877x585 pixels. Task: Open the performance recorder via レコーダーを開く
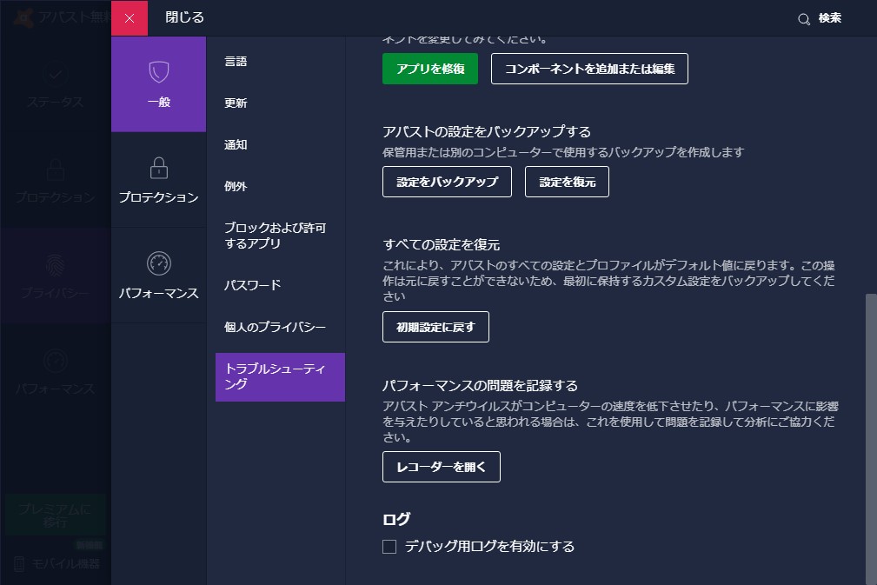tap(441, 467)
